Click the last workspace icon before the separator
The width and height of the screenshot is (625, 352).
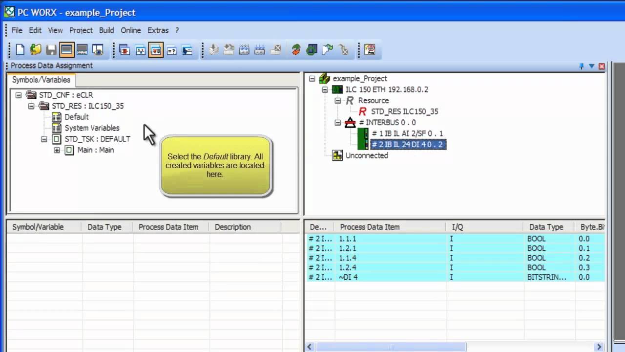(187, 49)
